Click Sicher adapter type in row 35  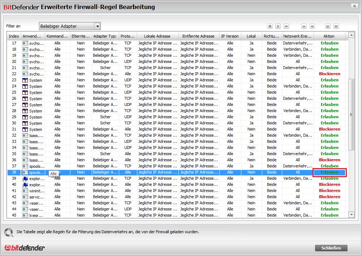pyautogui.click(x=105, y=154)
